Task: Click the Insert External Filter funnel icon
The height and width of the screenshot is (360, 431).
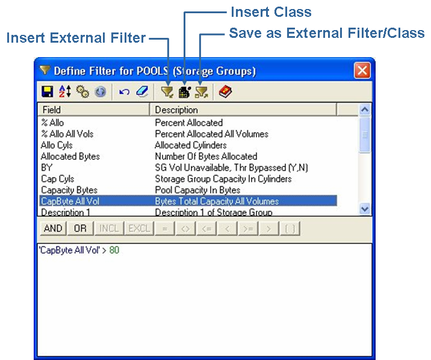Action: [x=167, y=92]
